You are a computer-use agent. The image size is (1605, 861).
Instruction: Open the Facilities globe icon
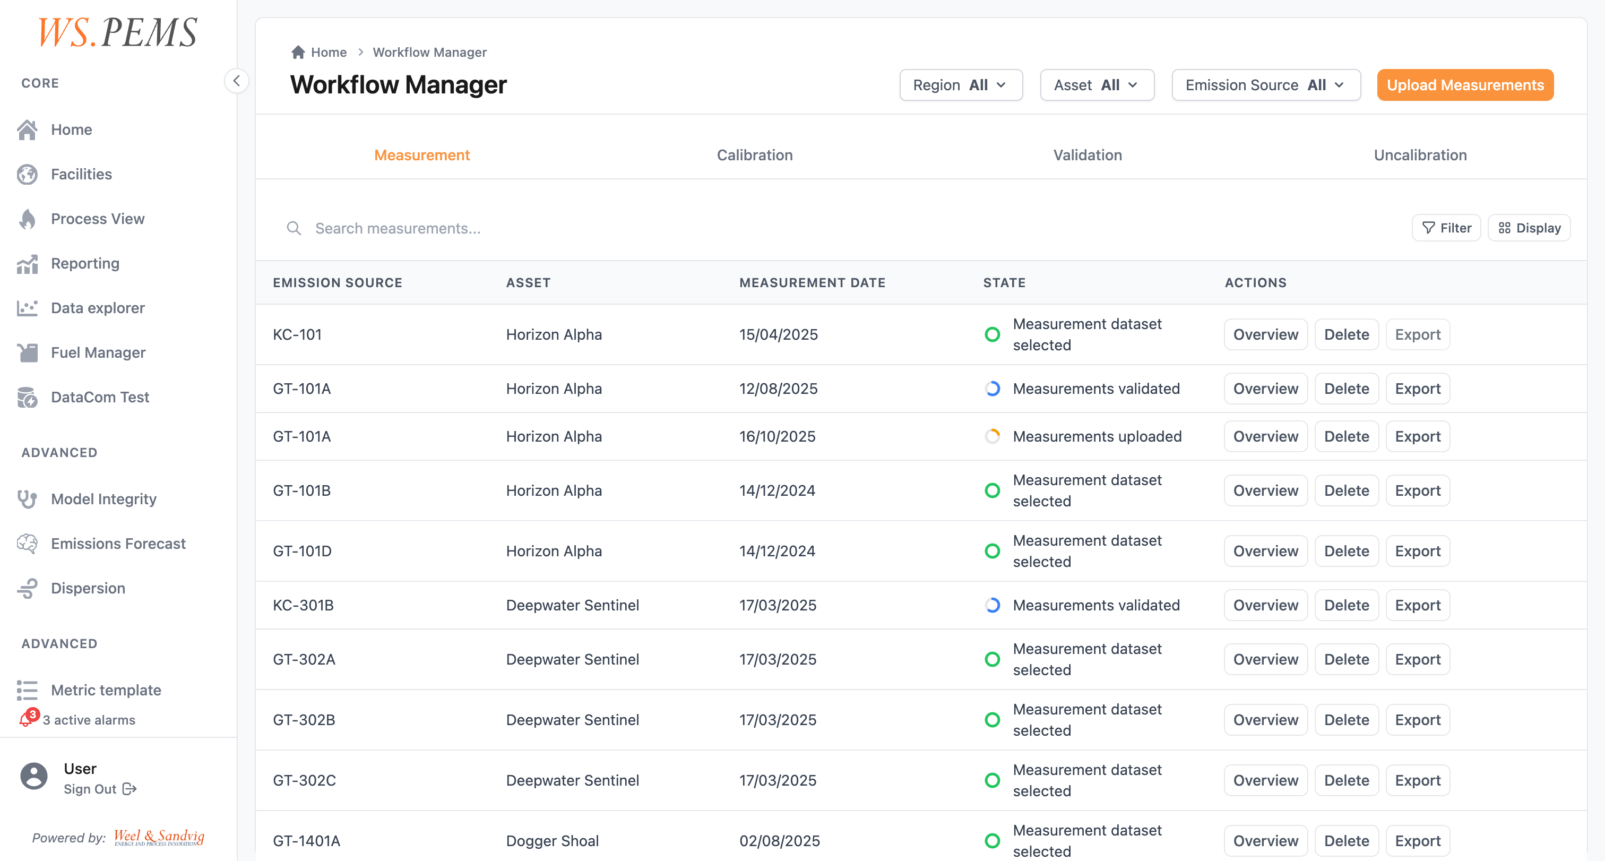28,175
